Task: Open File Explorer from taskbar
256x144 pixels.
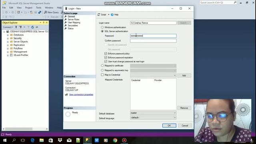Action: tap(42, 140)
